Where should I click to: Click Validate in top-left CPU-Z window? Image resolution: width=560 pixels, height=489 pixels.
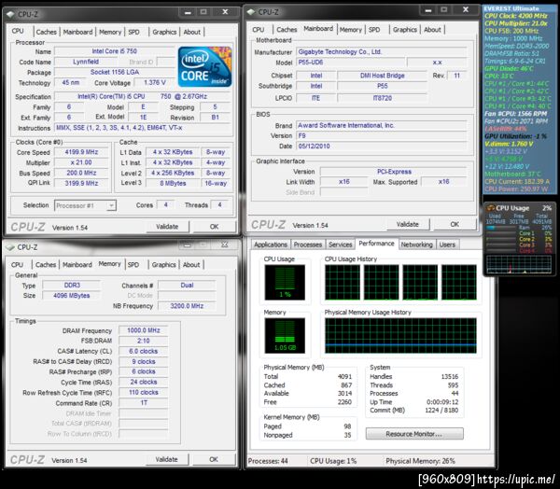(x=167, y=227)
